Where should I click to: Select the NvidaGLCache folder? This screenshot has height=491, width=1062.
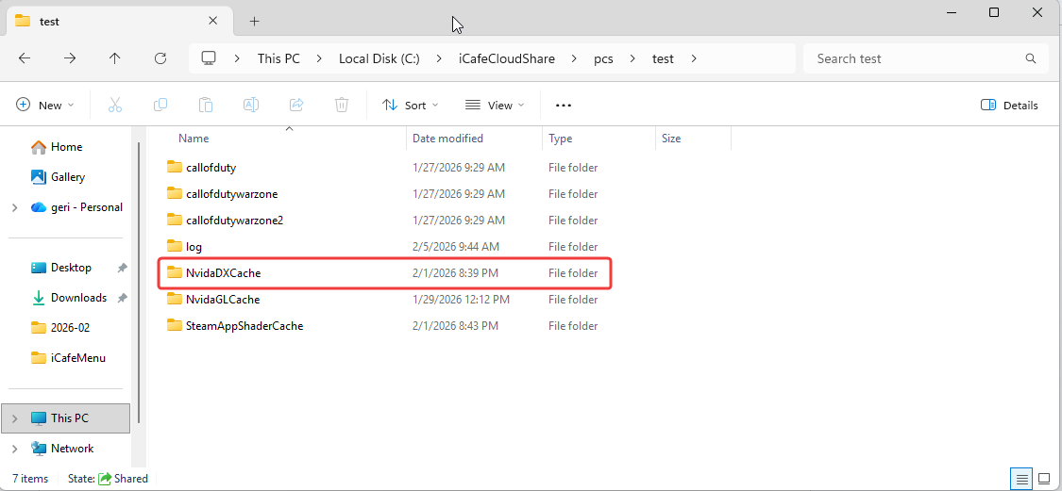tap(223, 300)
